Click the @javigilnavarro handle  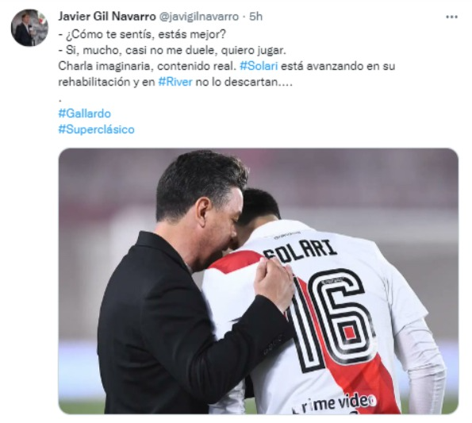pyautogui.click(x=198, y=17)
